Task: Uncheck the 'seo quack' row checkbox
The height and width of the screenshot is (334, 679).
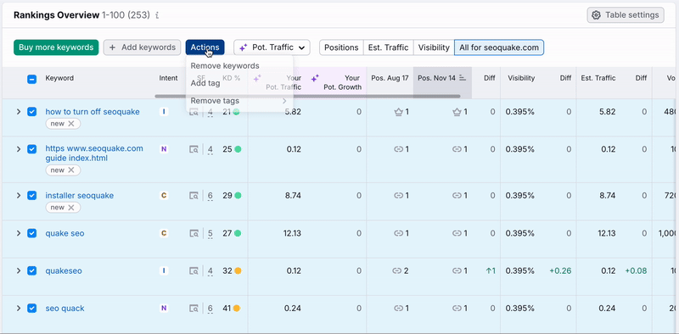Action: click(x=31, y=309)
